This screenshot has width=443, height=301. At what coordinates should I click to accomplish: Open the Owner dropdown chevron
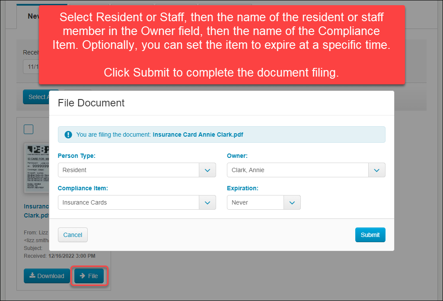pyautogui.click(x=376, y=170)
